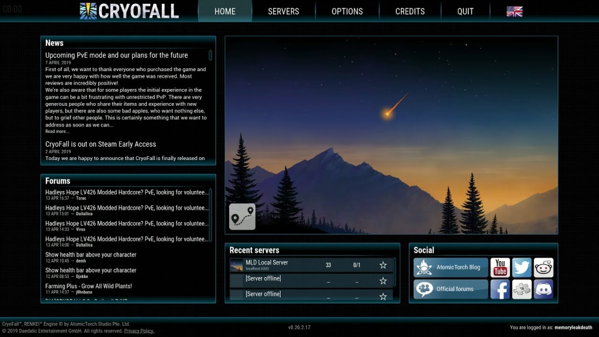Image resolution: width=599 pixels, height=337 pixels.
Task: Select QUIT in the top menu
Action: click(x=465, y=11)
